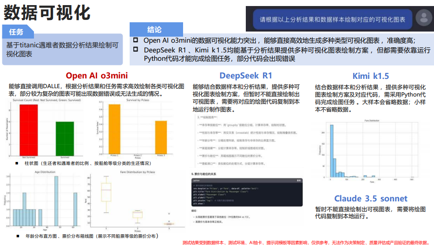Click the caption starting 柱状图（生还者和遇难者的比例

[88, 163]
